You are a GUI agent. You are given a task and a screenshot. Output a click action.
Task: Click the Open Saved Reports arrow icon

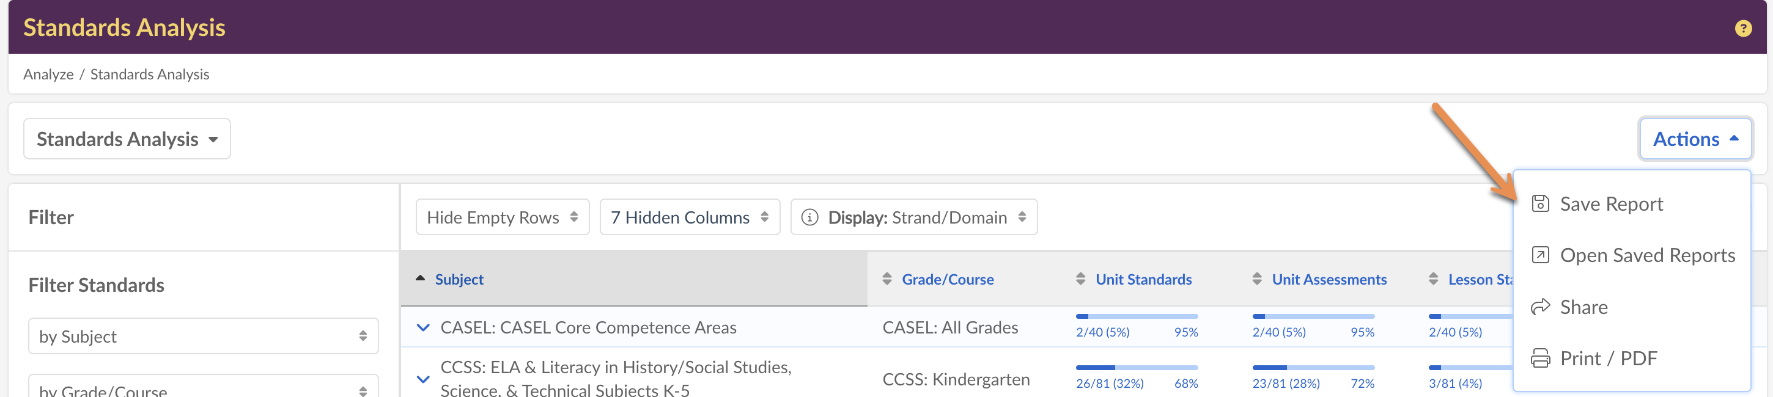click(1539, 255)
